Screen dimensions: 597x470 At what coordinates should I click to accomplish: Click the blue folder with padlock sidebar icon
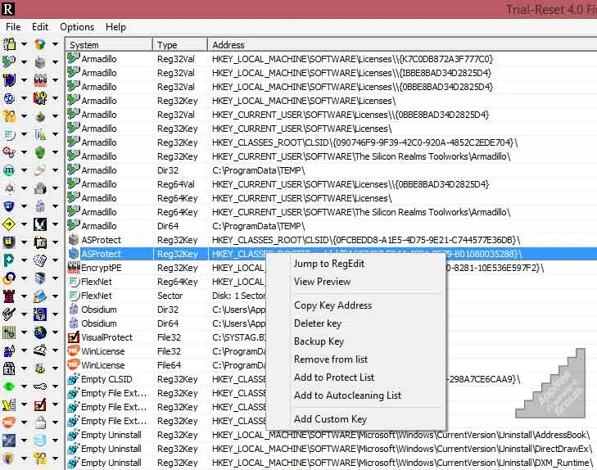40,296
